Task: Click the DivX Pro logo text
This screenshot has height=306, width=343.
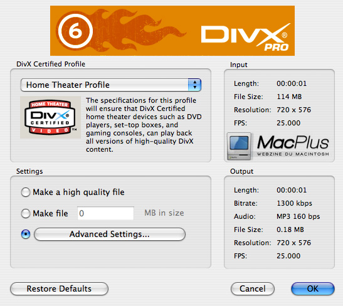Action: [x=246, y=37]
